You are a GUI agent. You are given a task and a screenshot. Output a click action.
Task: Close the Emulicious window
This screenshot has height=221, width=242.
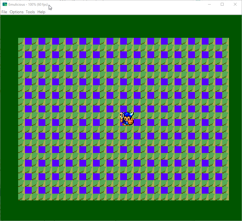[x=235, y=4]
